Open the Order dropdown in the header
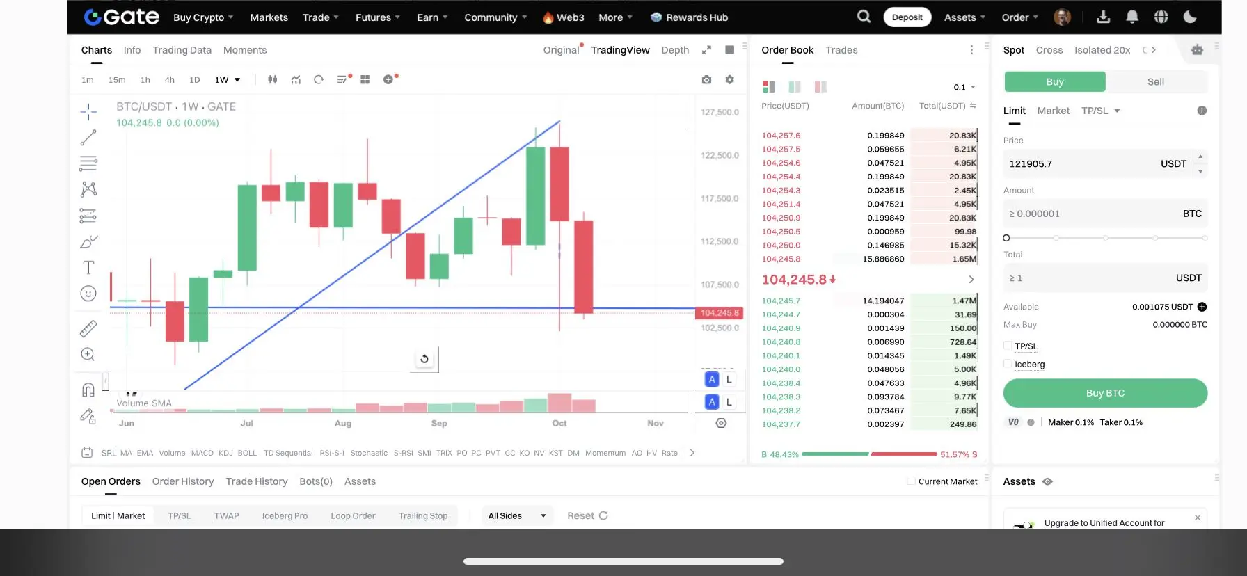 pos(1020,17)
